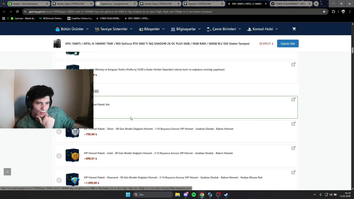Open the clock and date in the taskbar
Viewport: 354px width, 199px height.
345,195
